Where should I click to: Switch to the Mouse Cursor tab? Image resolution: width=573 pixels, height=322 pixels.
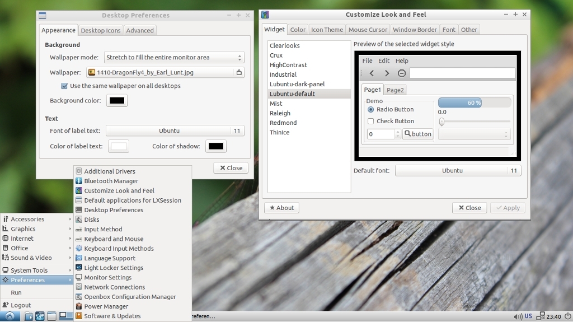click(368, 30)
